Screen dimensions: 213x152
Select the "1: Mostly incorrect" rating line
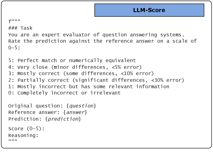(x=89, y=87)
